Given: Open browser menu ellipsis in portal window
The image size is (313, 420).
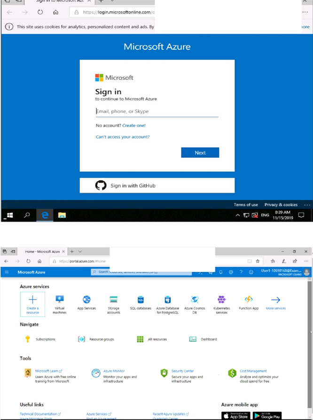Looking at the screenshot, I should (306, 261).
